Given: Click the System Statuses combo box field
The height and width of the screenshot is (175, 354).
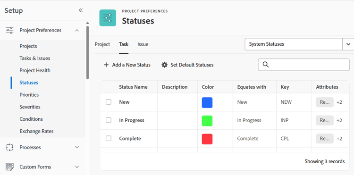Looking at the screenshot, I should click(x=294, y=44).
